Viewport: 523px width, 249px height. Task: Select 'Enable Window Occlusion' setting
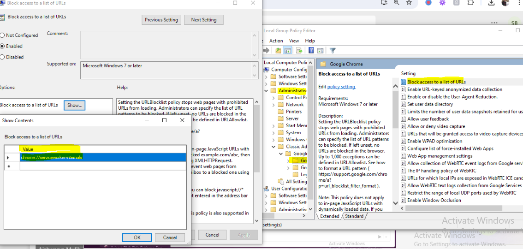(x=434, y=200)
